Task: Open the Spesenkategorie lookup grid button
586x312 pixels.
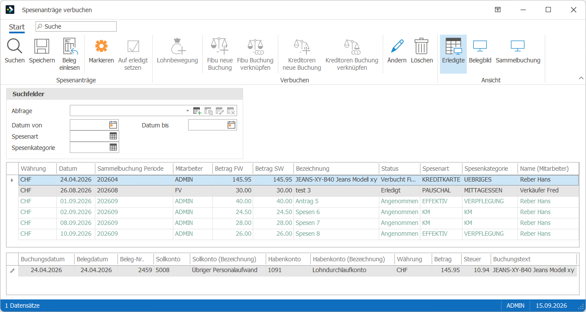Action: (113, 147)
